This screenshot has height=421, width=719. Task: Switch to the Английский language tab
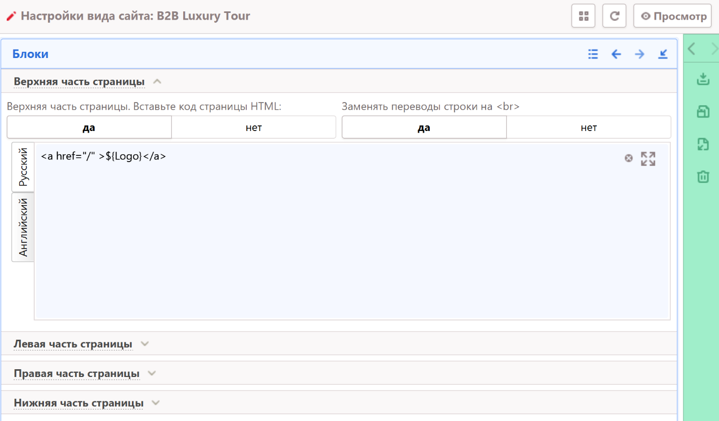[x=23, y=227]
